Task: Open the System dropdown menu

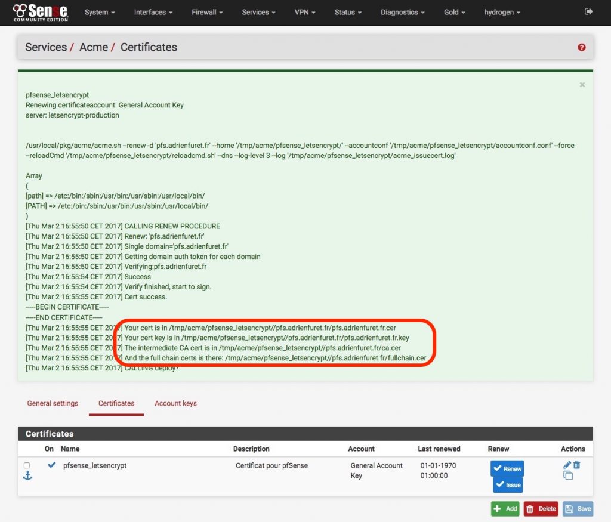Action: (100, 12)
